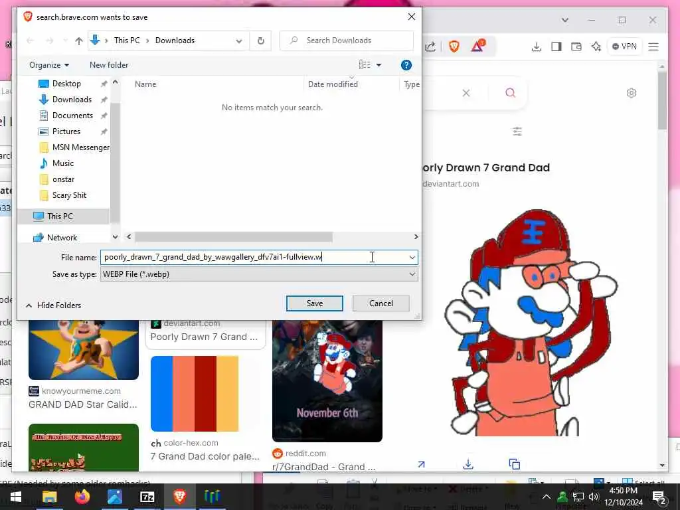The image size is (680, 510).
Task: Click Downloads in the address breadcrumb
Action: click(175, 41)
